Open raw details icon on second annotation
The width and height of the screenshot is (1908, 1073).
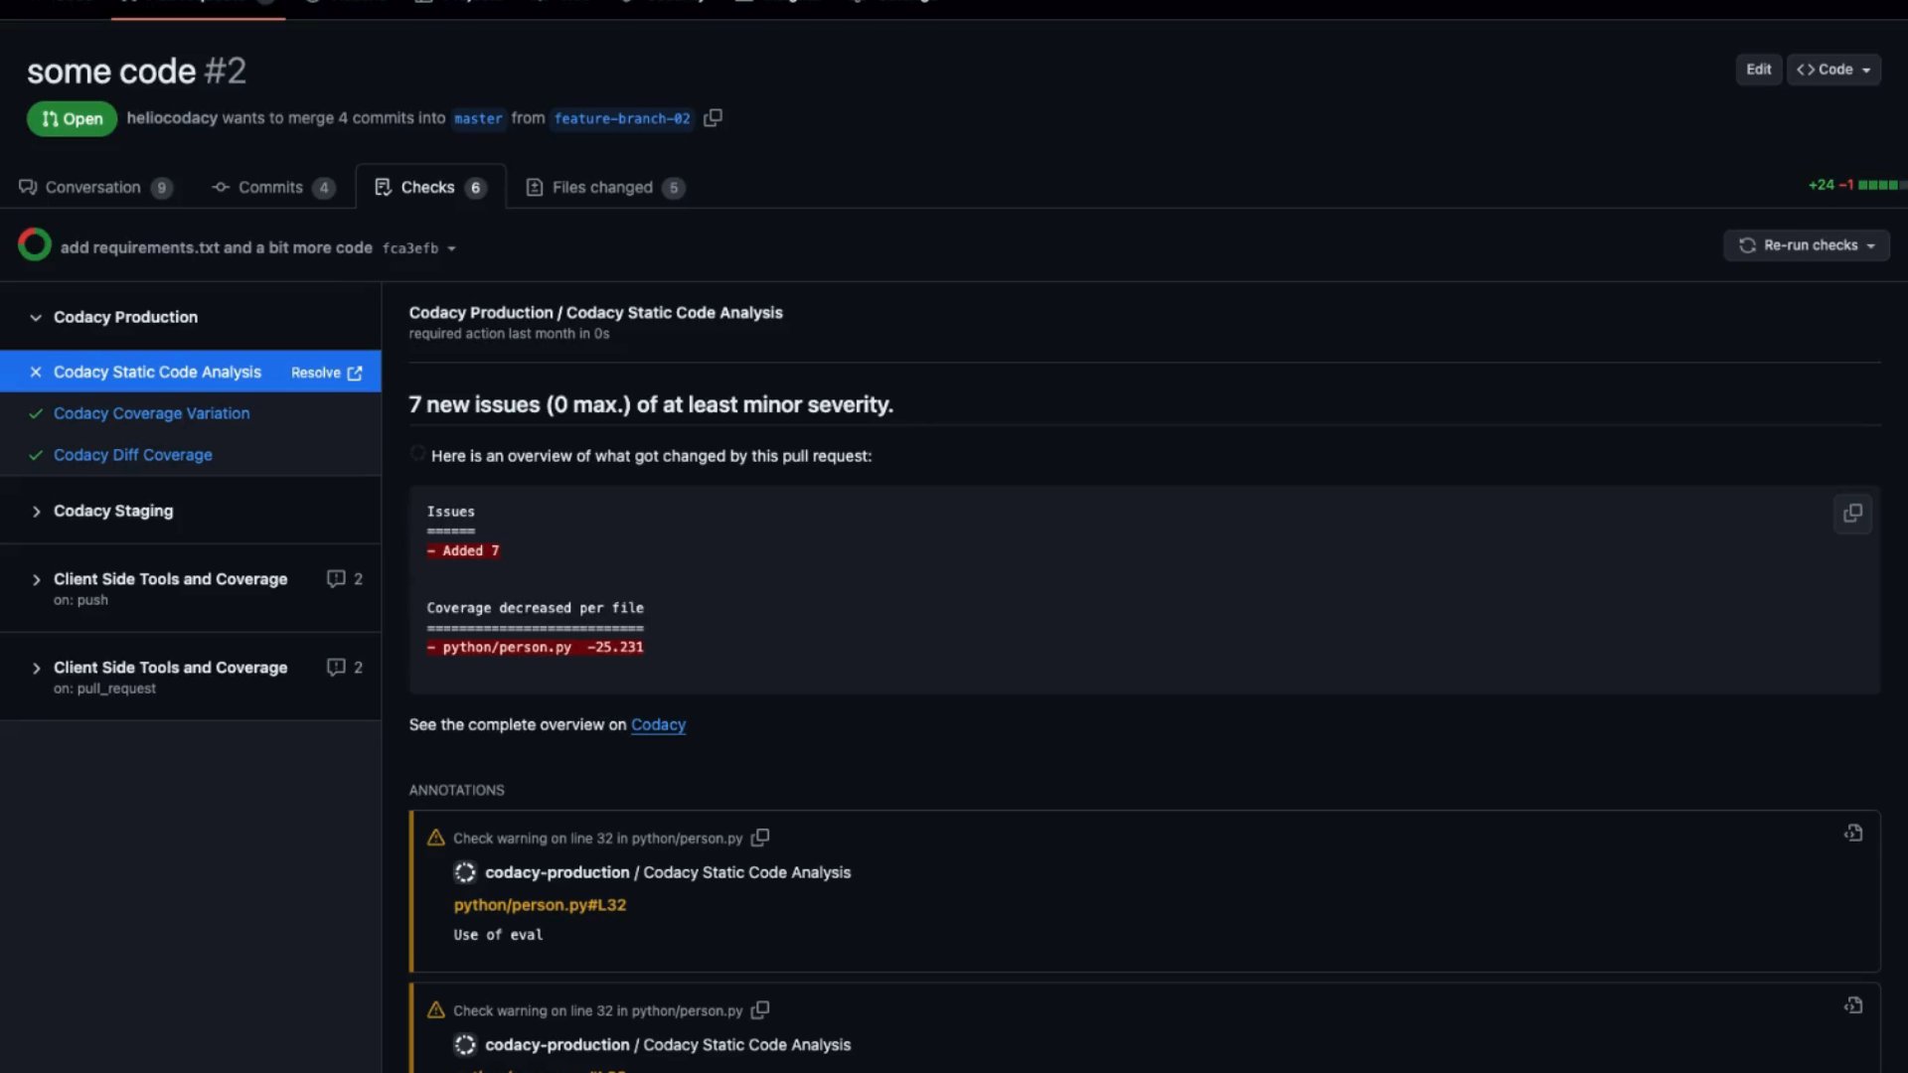(1853, 1006)
